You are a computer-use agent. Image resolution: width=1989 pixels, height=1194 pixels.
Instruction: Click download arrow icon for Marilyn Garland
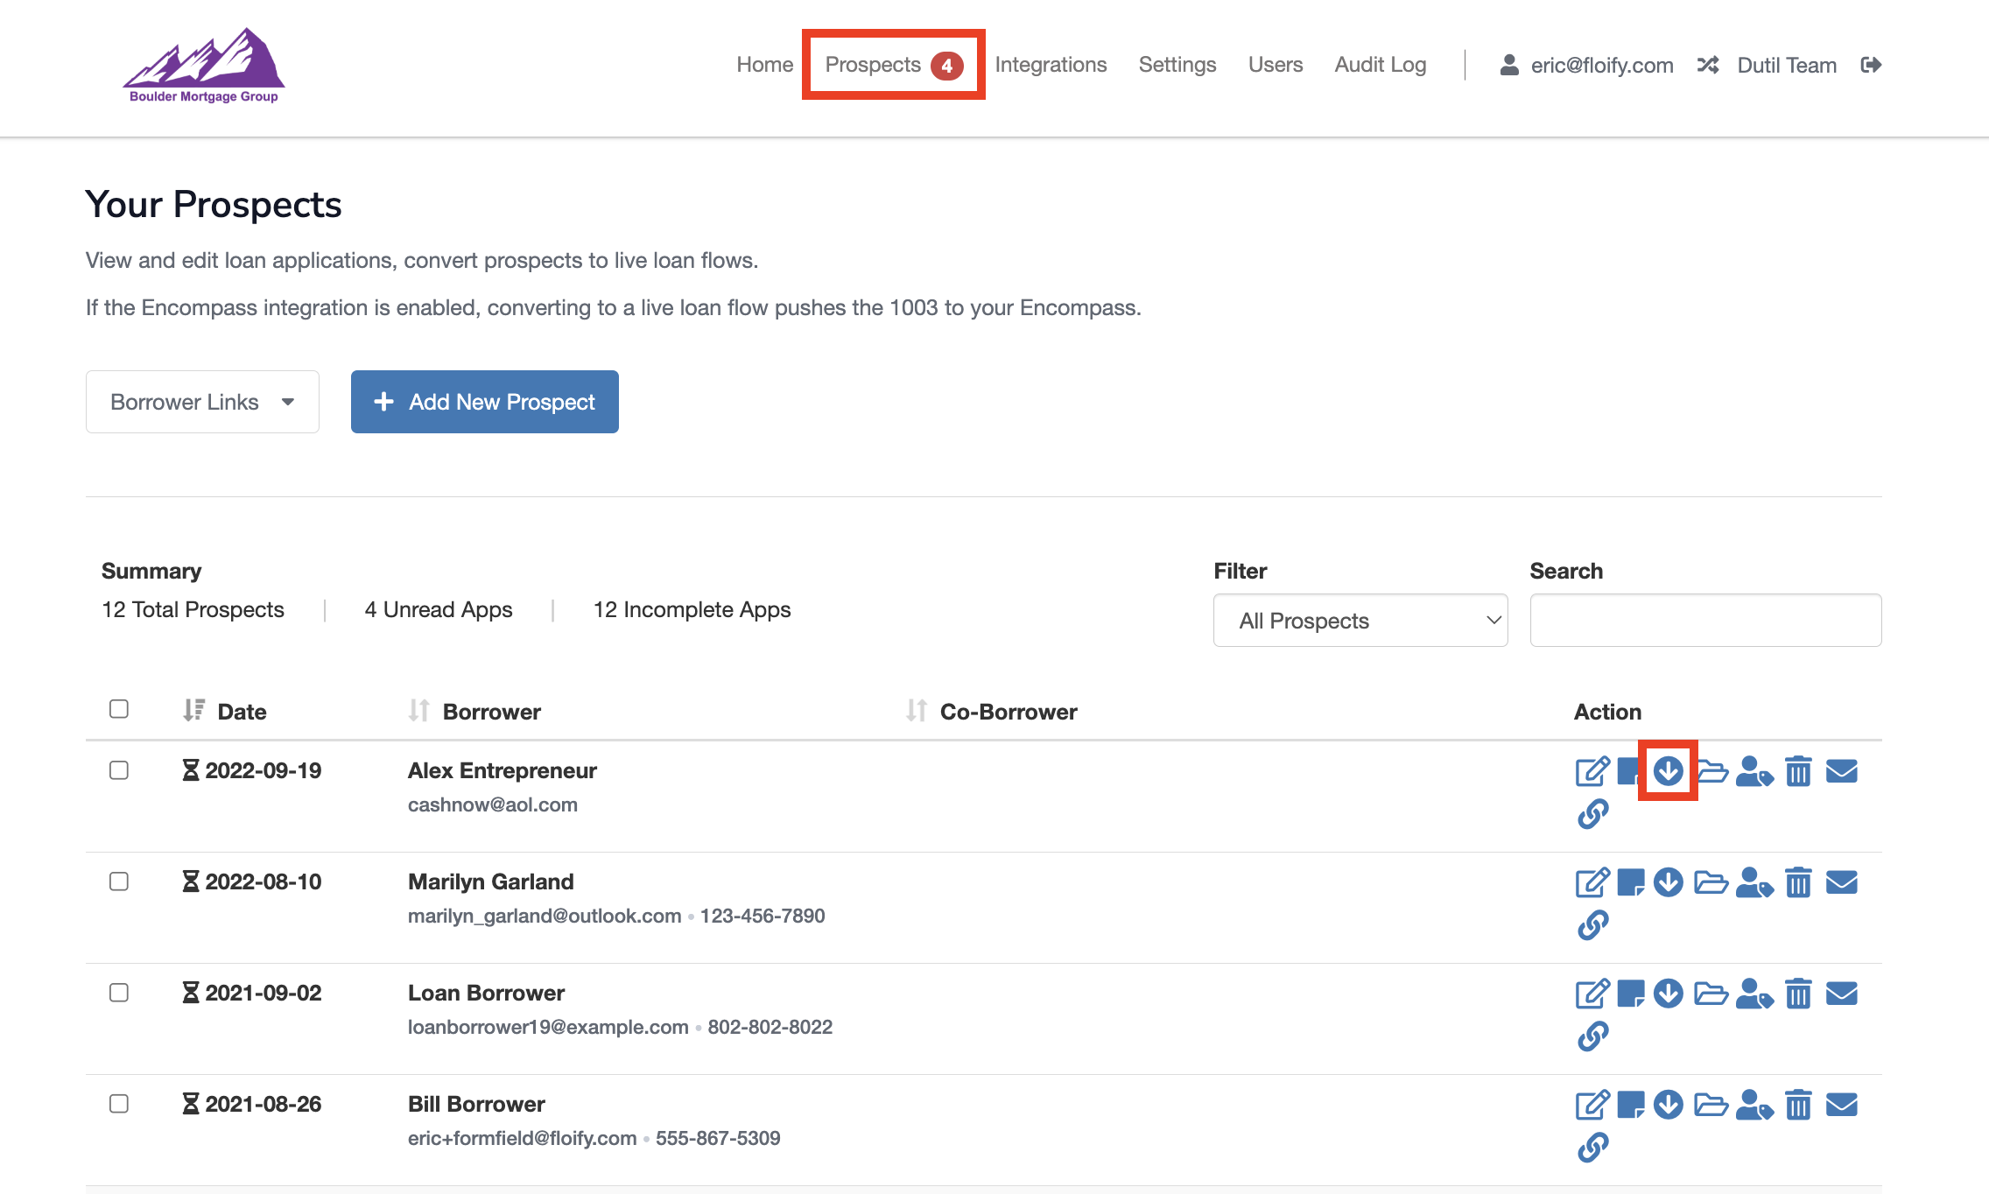[x=1668, y=882]
